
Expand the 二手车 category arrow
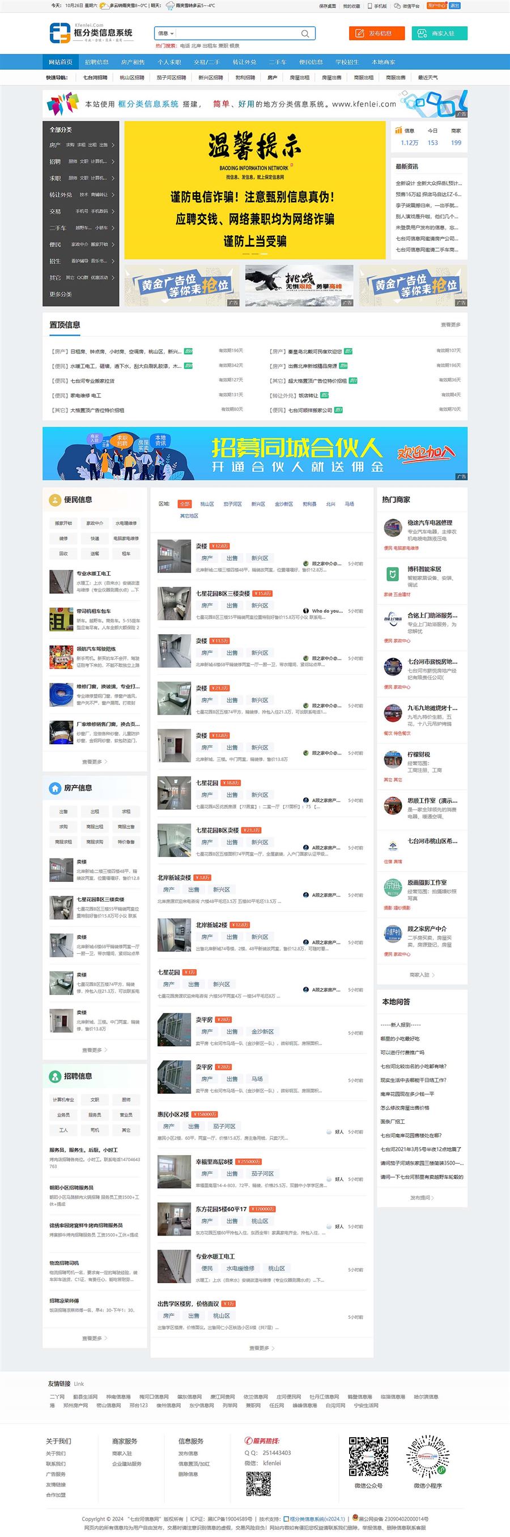point(113,228)
